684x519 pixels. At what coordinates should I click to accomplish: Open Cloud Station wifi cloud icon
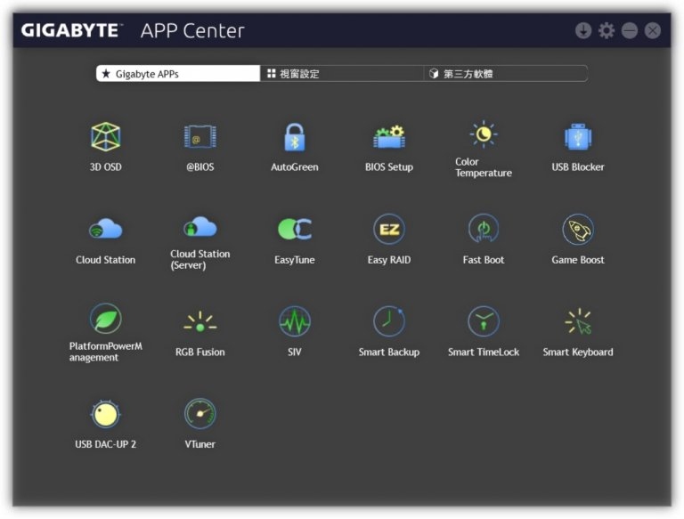pos(106,229)
